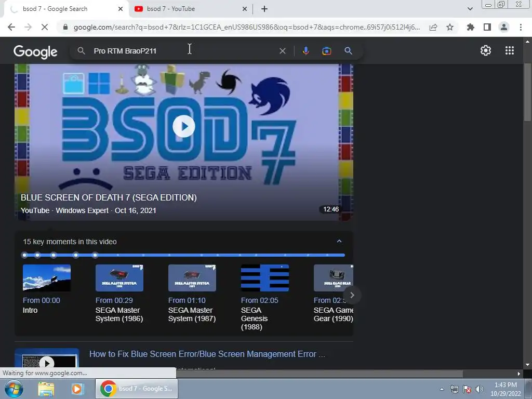The image size is (532, 399).
Task: Open tab search dropdown arrow
Action: pos(470,9)
